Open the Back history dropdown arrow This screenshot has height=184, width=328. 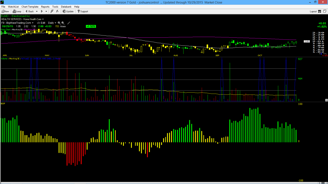point(37,11)
